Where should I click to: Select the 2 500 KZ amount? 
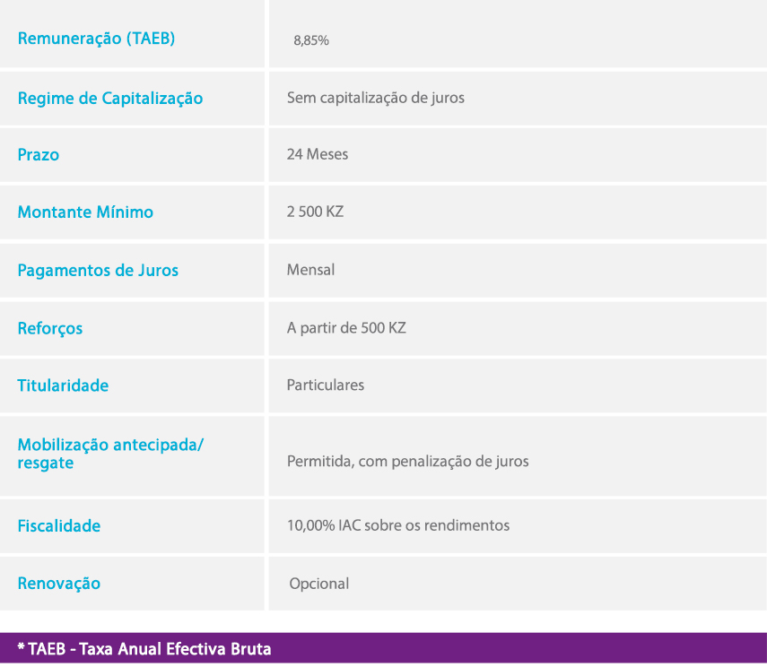315,212
